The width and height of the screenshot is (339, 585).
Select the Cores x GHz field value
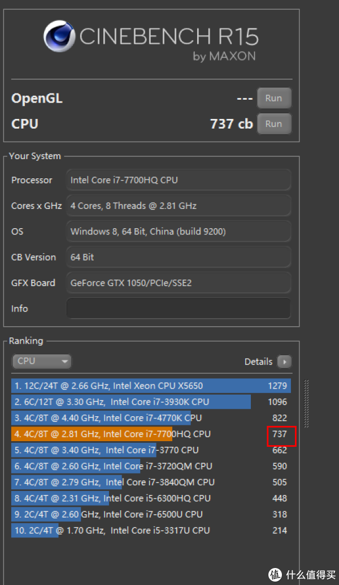179,206
